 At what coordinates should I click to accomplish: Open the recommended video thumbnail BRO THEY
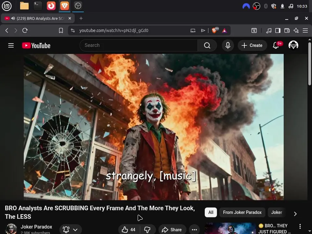230,228
